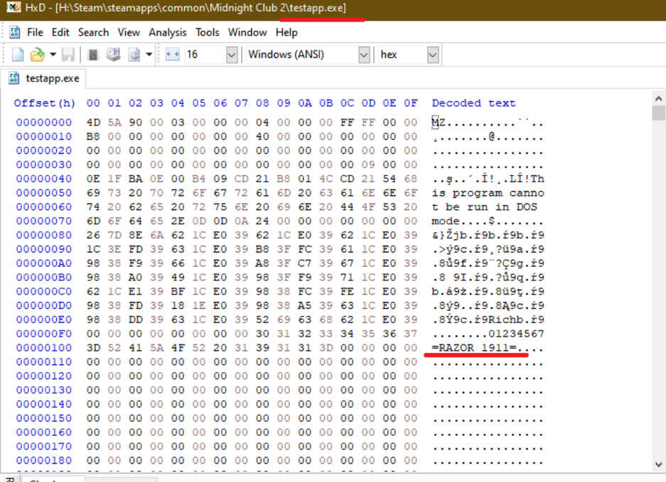Click decoded text 't be run in DOS'
Image resolution: width=666 pixels, height=482 pixels.
pos(484,207)
